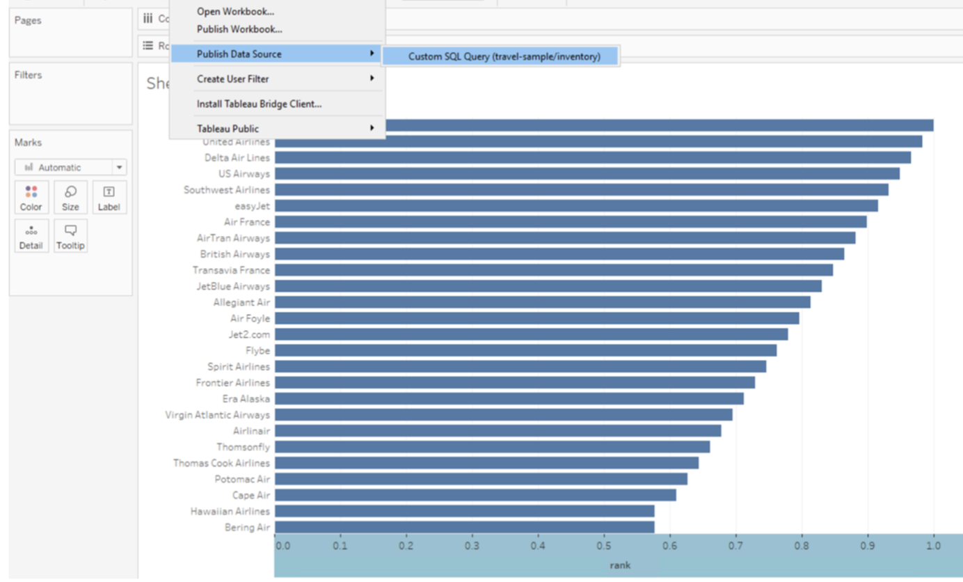
Task: Select the Frontier Airlines label
Action: 233,383
